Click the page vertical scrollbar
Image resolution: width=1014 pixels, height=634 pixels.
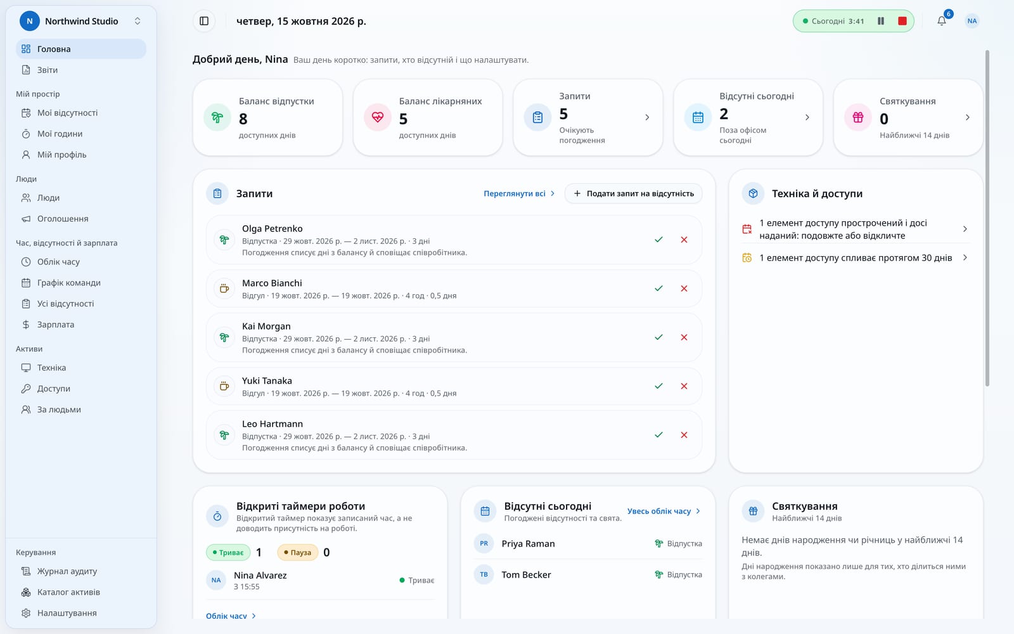987,218
